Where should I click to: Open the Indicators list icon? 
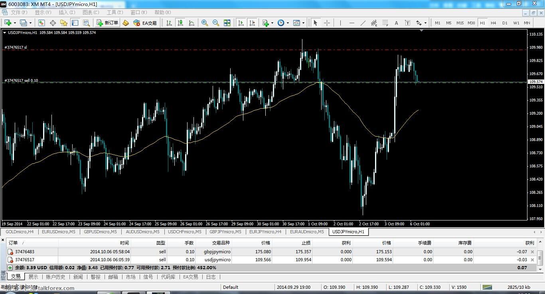266,23
